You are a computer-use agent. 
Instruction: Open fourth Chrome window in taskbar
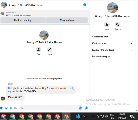pyautogui.click(x=30, y=116)
